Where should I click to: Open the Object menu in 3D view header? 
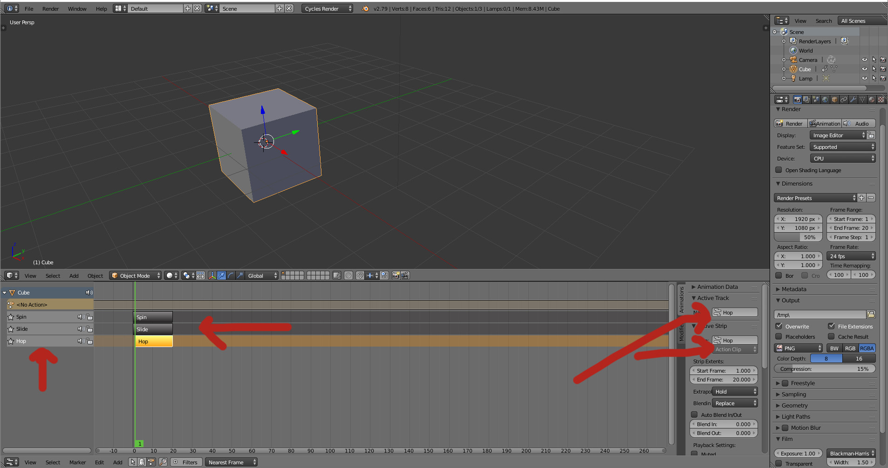(95, 275)
